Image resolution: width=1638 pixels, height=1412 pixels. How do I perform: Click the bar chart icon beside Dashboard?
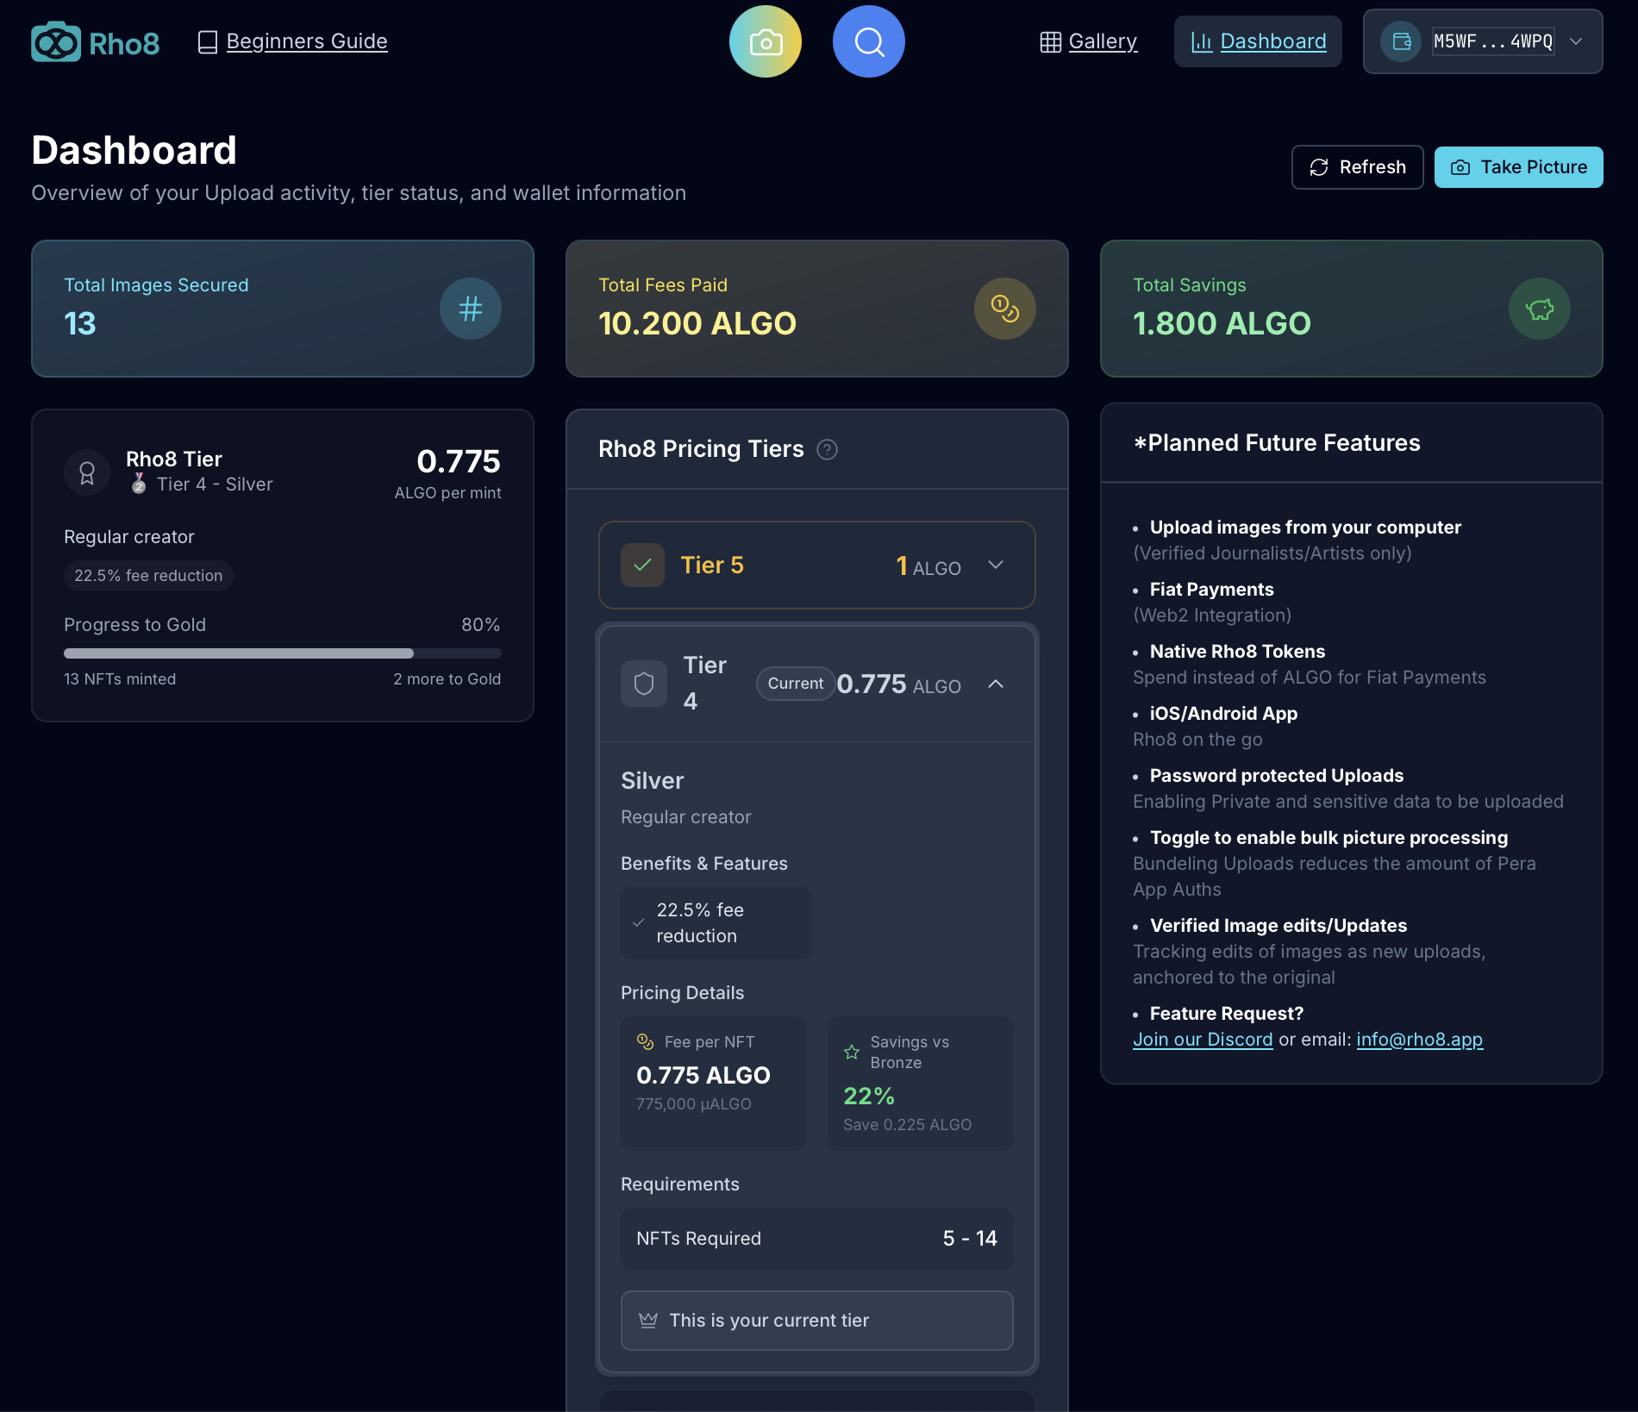pyautogui.click(x=1201, y=41)
